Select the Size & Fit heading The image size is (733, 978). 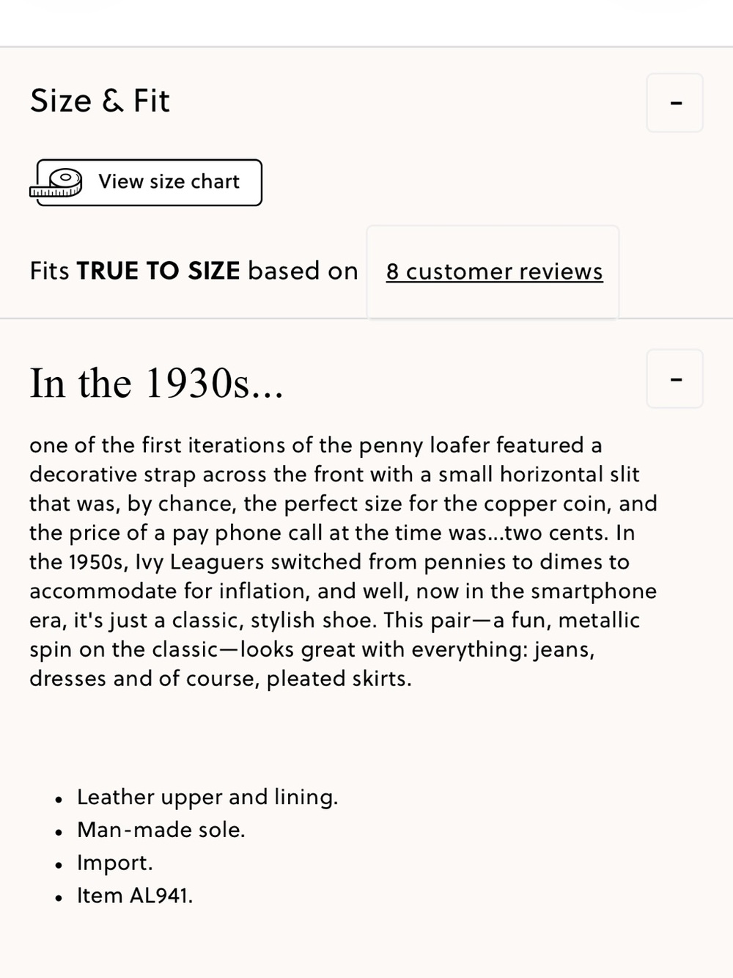[x=100, y=101]
